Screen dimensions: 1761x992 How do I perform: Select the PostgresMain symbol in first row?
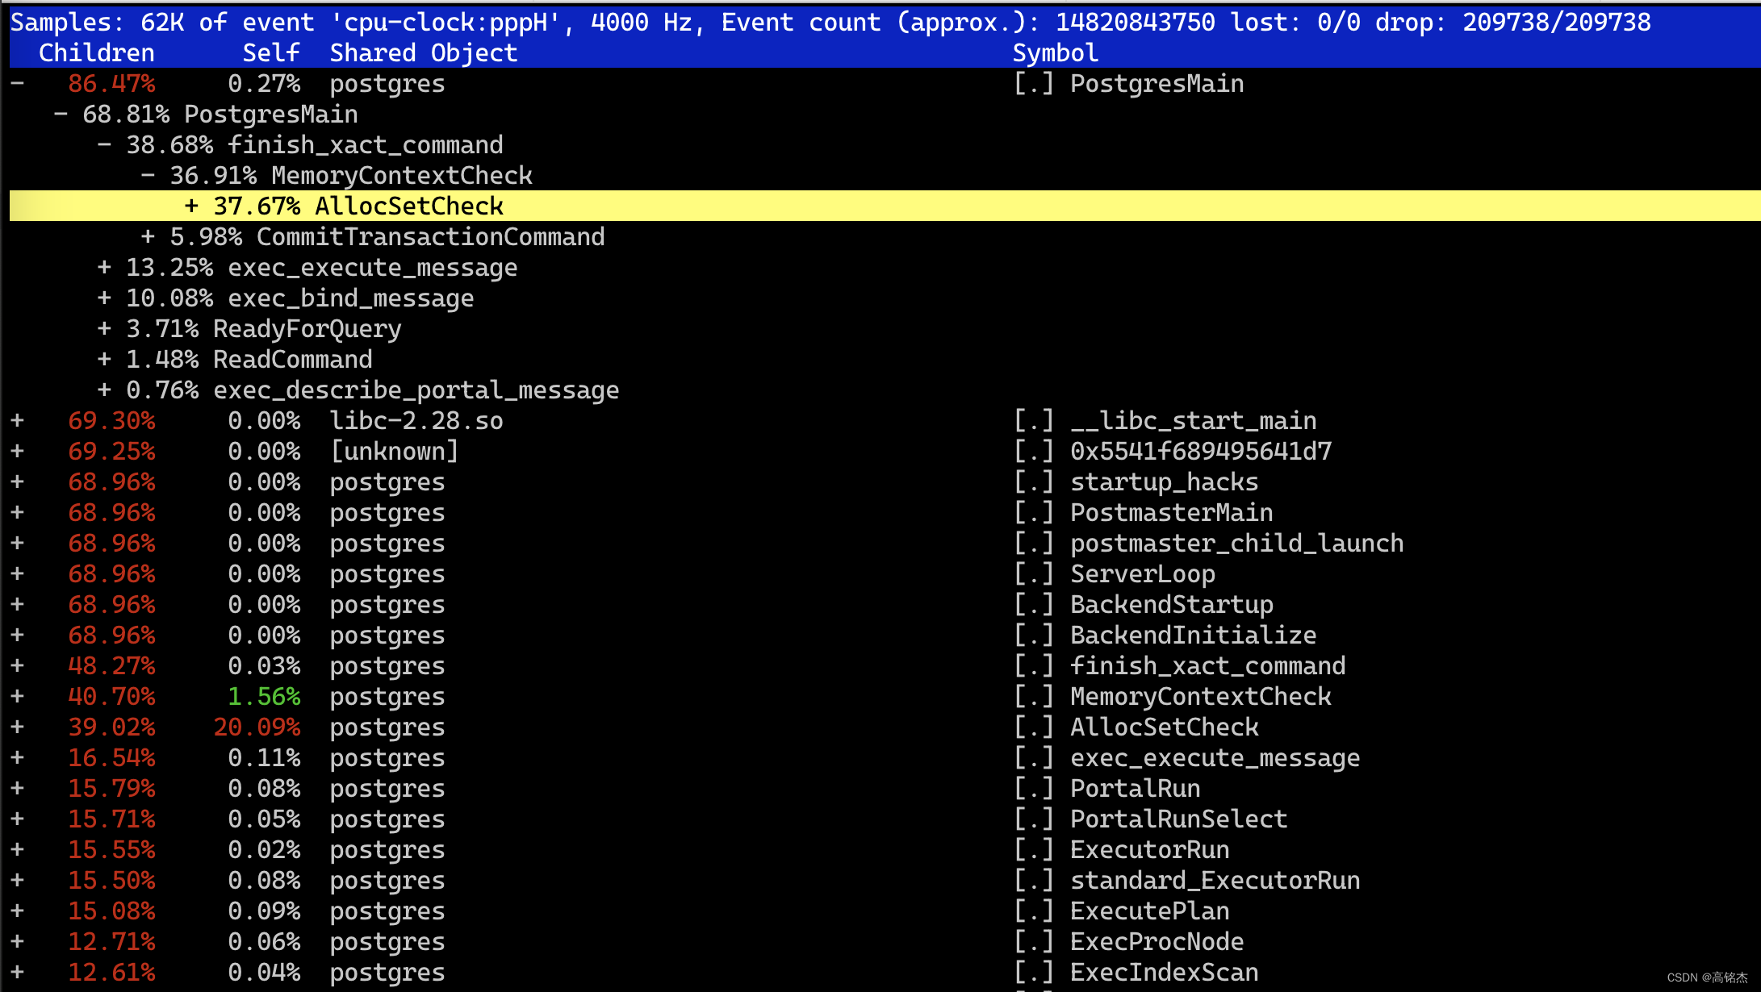(1157, 84)
